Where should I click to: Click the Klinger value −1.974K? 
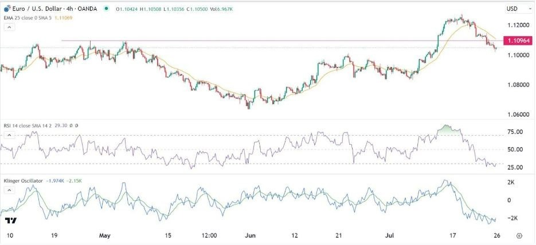point(56,181)
